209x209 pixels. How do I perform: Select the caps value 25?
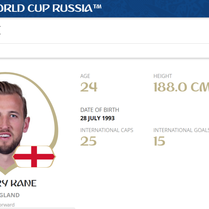tap(88, 141)
